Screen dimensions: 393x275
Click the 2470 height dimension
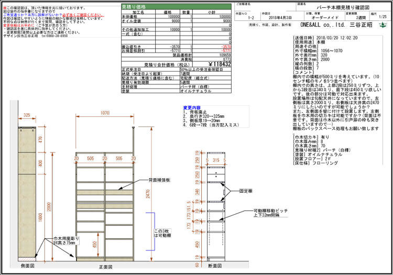tap(148, 194)
